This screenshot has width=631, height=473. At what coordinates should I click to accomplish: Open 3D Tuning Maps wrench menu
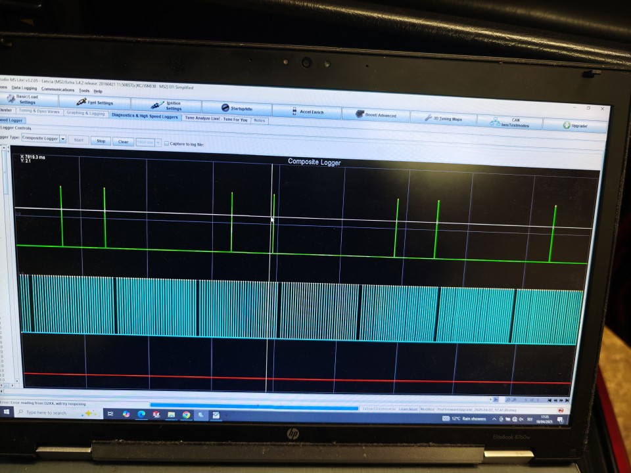click(x=444, y=118)
